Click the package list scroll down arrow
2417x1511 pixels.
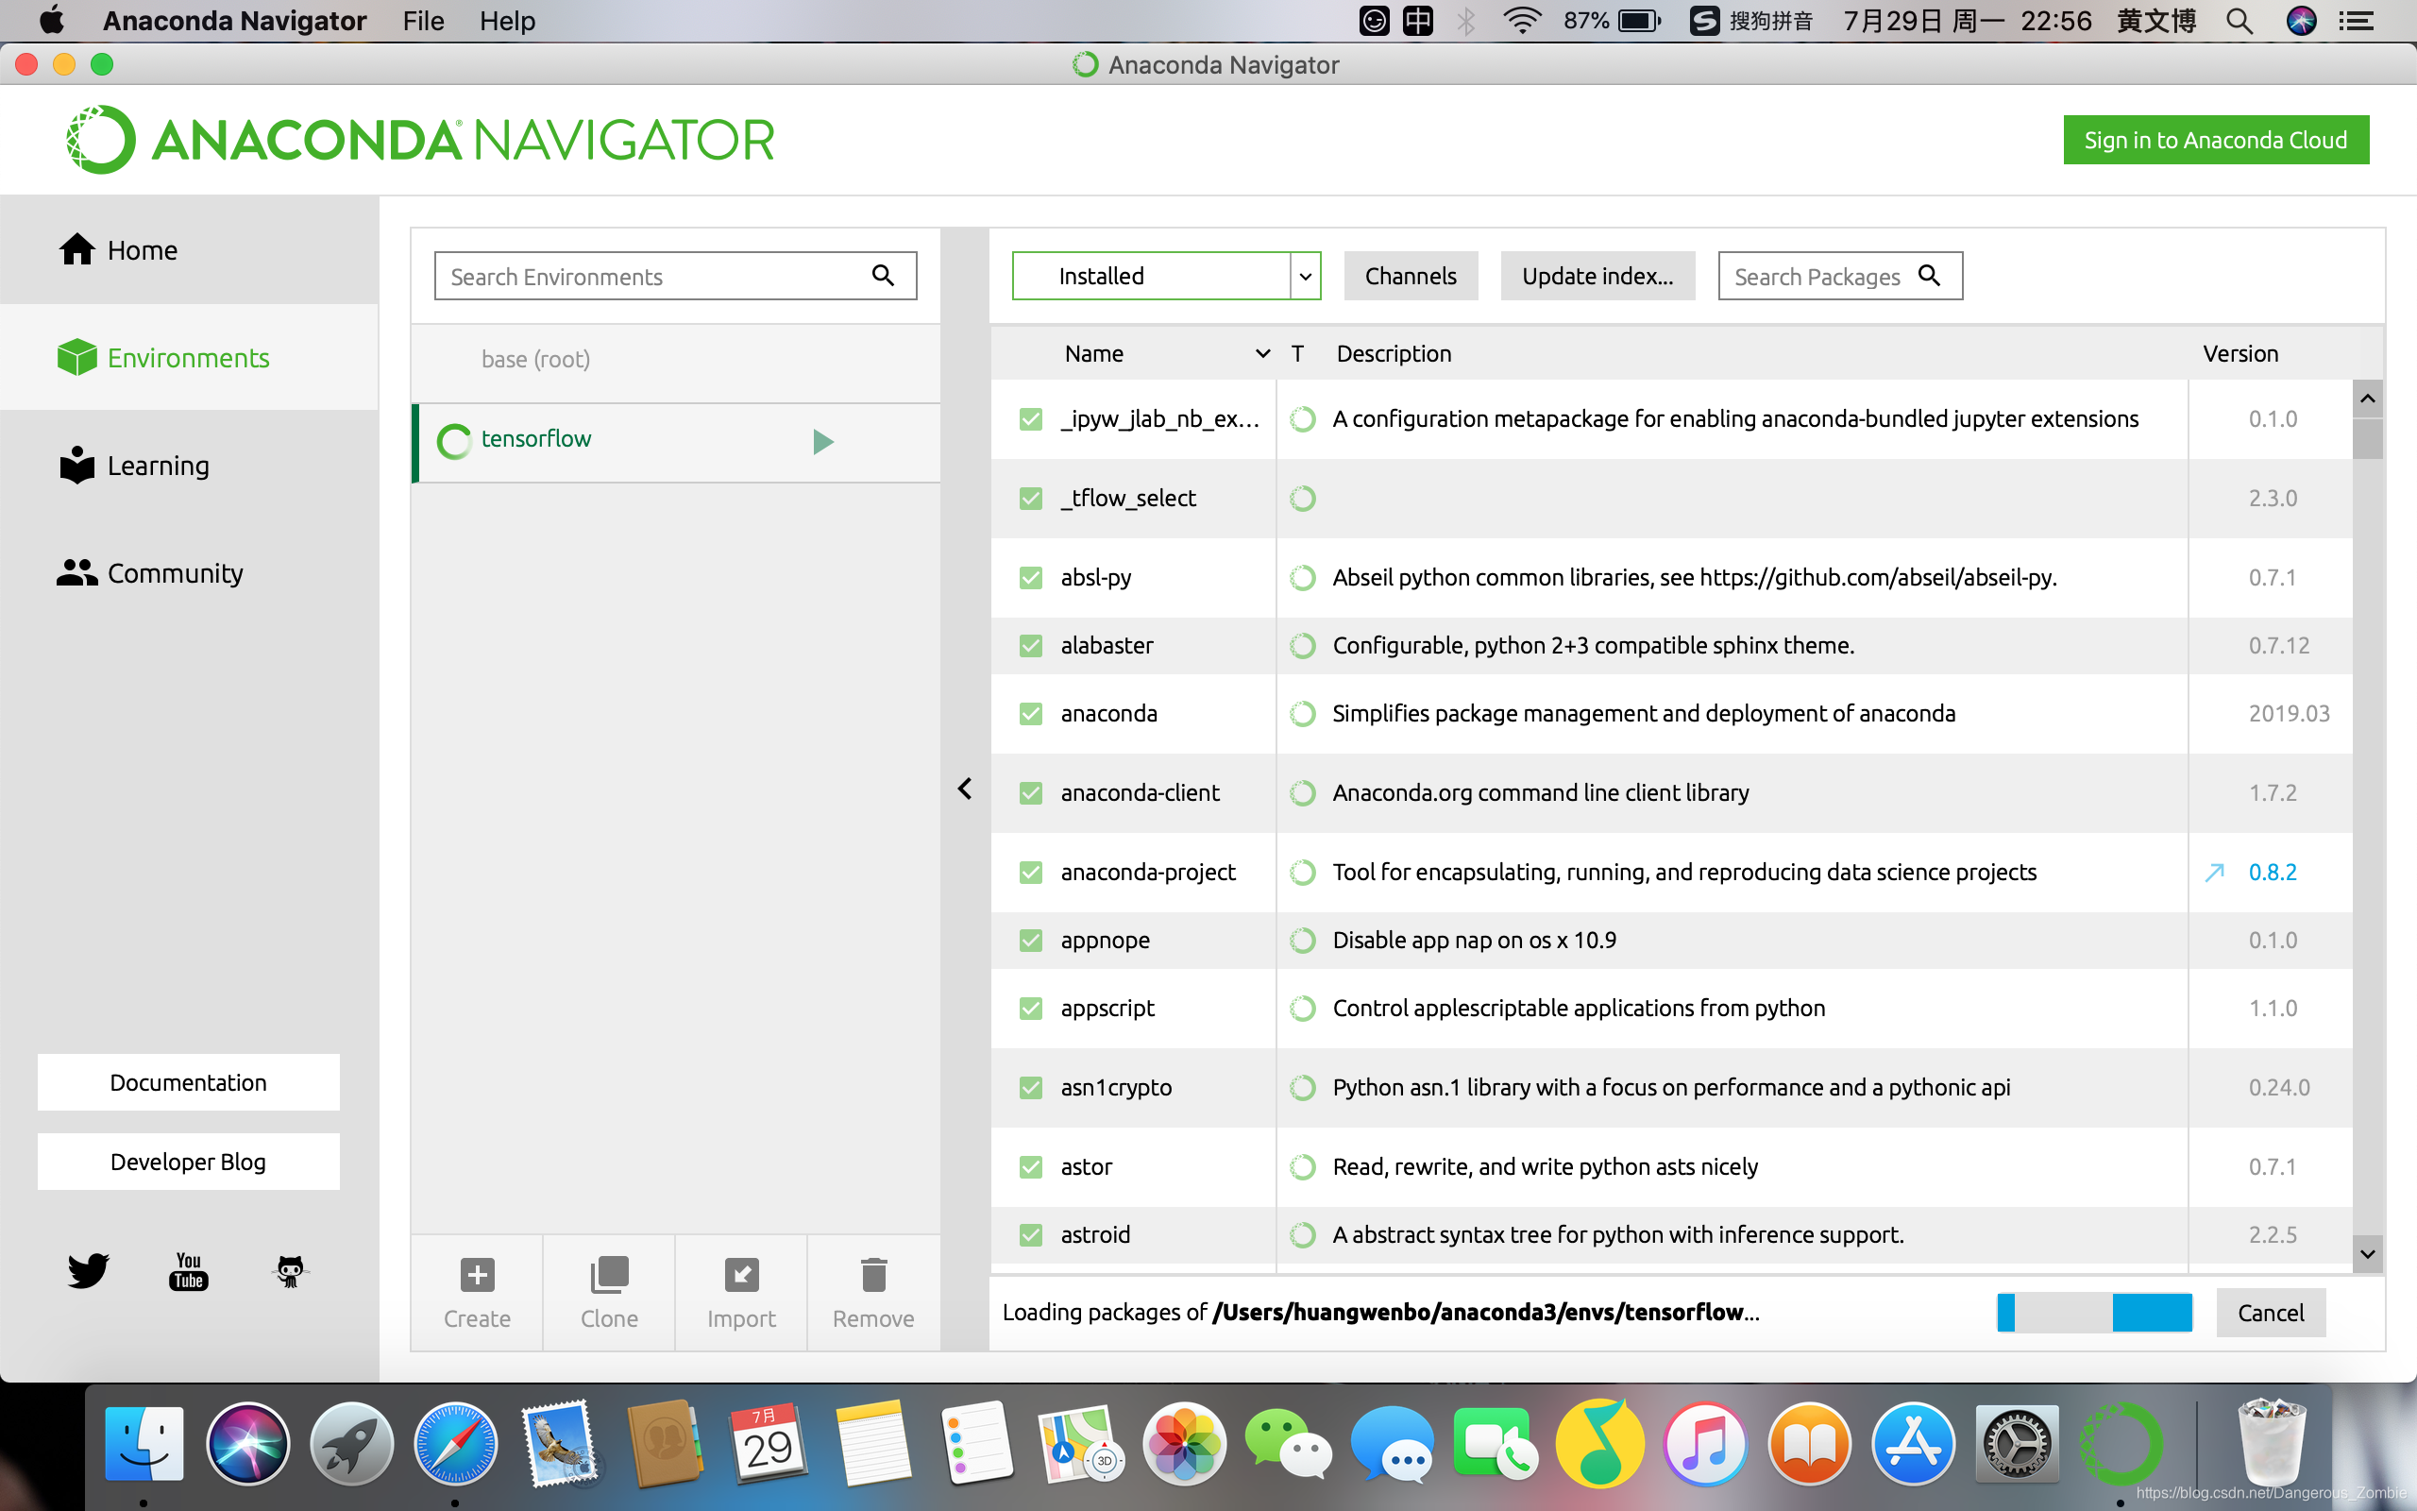point(2367,1253)
